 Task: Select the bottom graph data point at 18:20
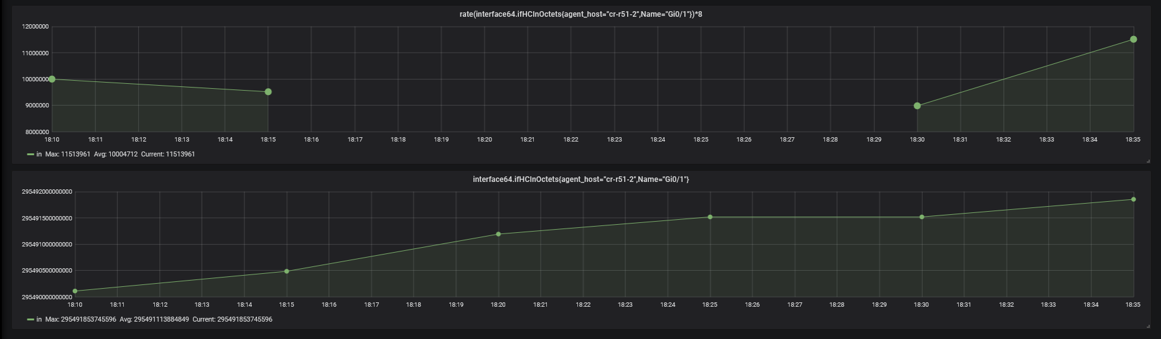(498, 234)
